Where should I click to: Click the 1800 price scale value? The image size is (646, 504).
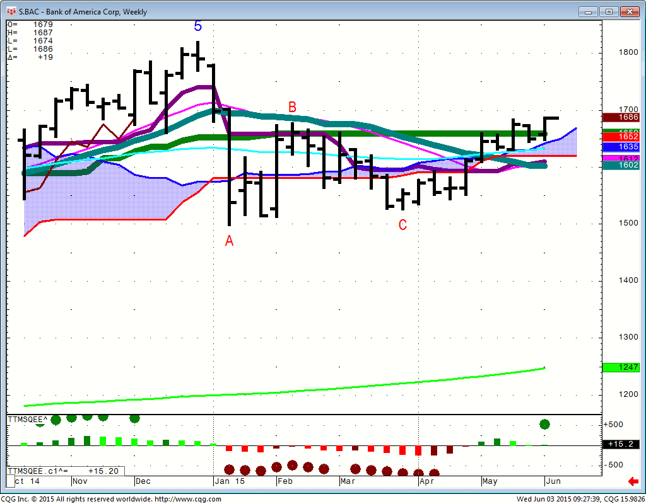[x=628, y=52]
